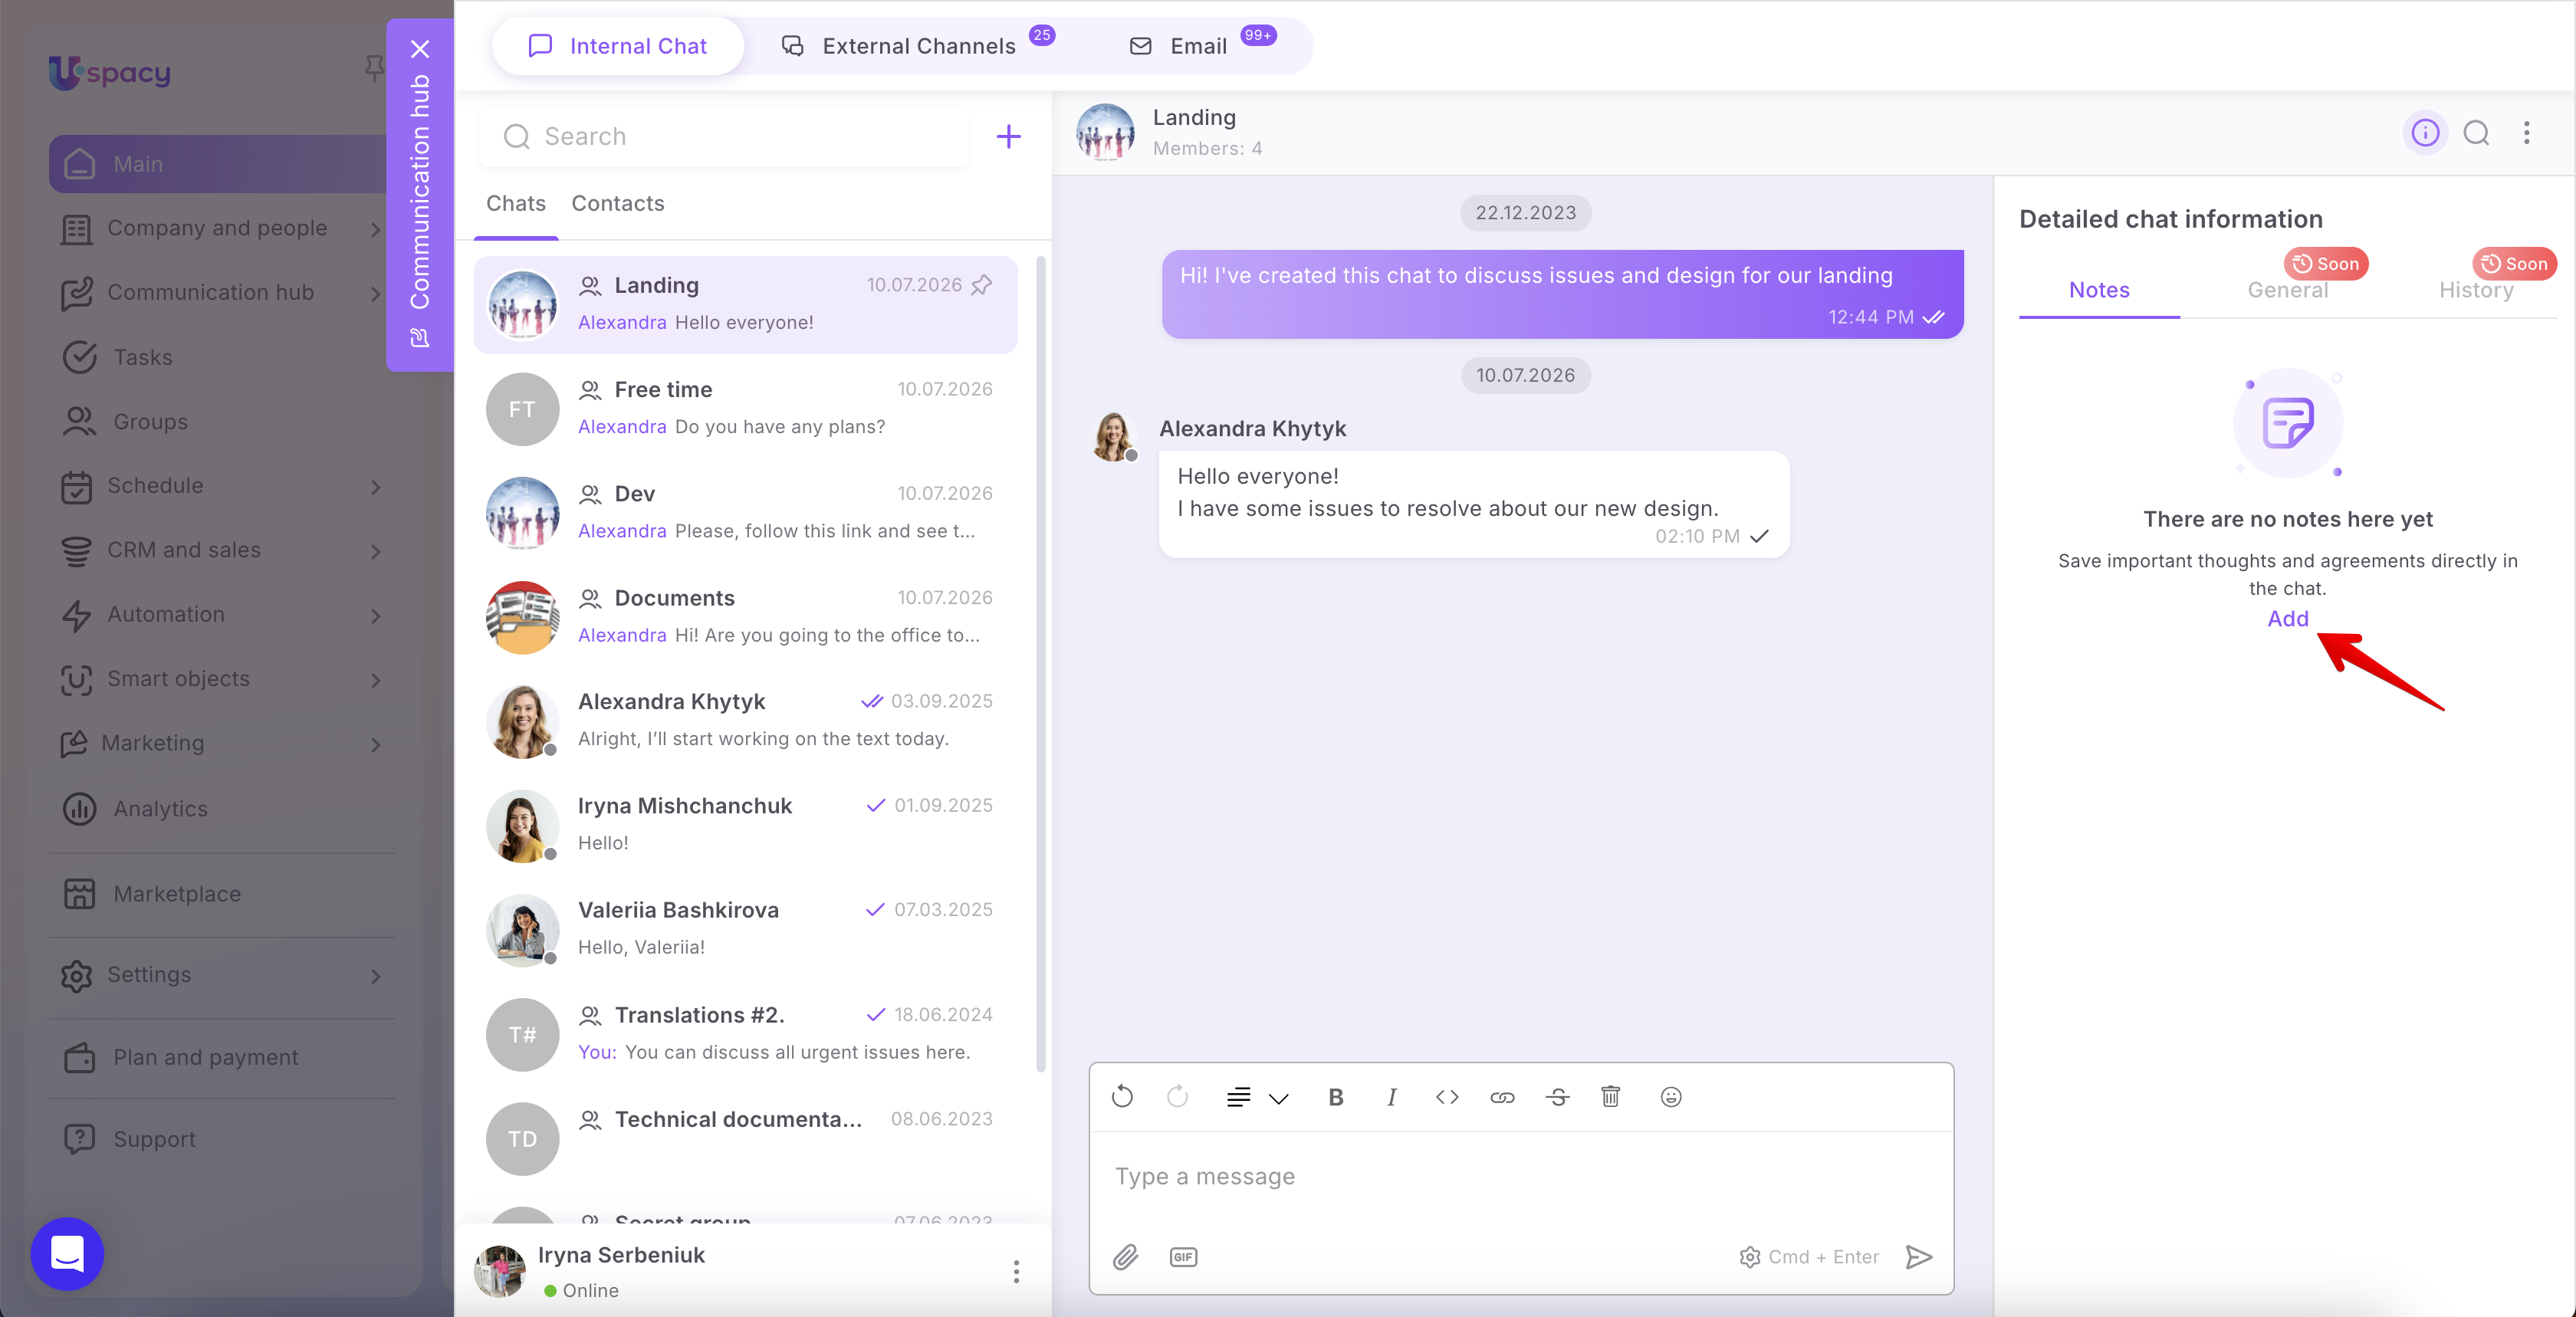2576x1317 pixels.
Task: Open Tasks in the sidebar
Action: [x=142, y=357]
